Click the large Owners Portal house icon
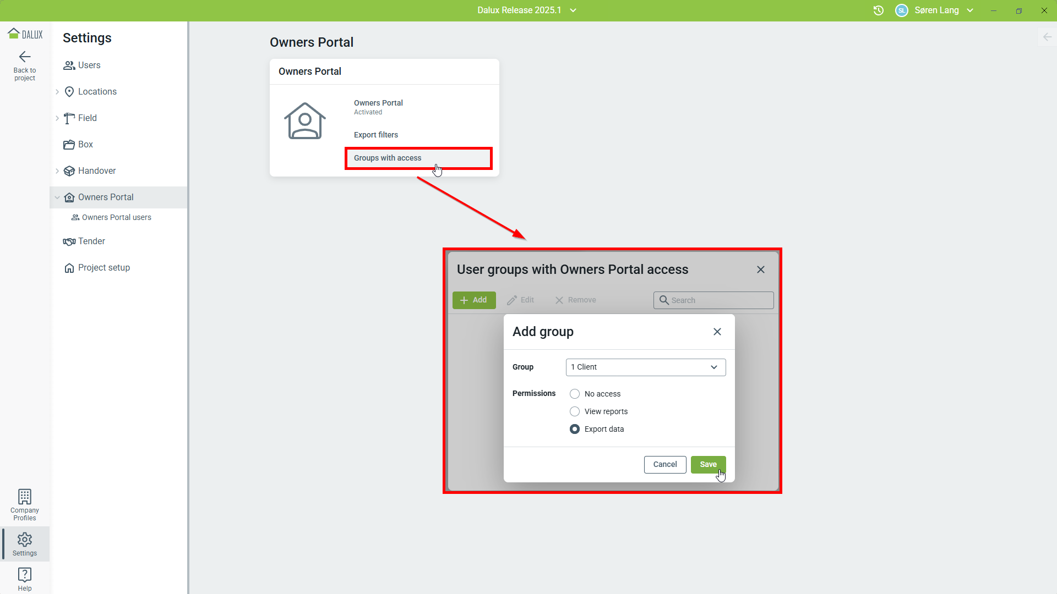Image resolution: width=1057 pixels, height=594 pixels. pyautogui.click(x=305, y=121)
